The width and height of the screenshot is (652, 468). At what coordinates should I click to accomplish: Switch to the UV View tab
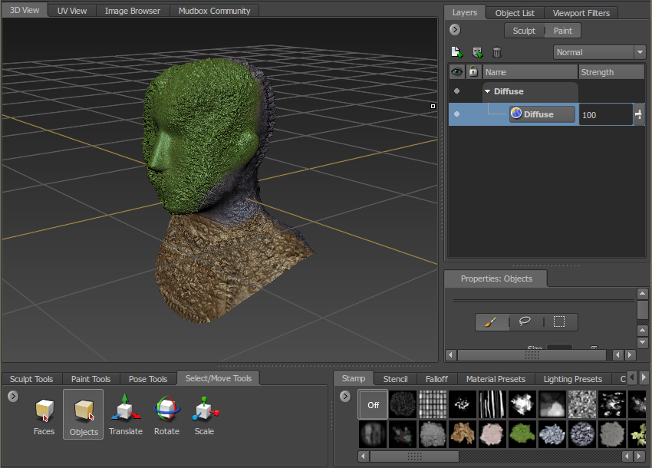(71, 10)
